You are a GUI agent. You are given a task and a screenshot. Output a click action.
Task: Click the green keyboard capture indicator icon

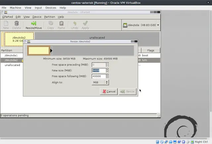[192, 142]
